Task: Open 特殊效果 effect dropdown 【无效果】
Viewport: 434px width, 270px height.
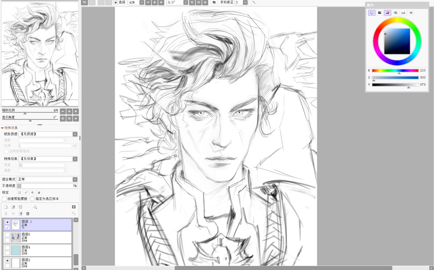Action: coord(75,159)
